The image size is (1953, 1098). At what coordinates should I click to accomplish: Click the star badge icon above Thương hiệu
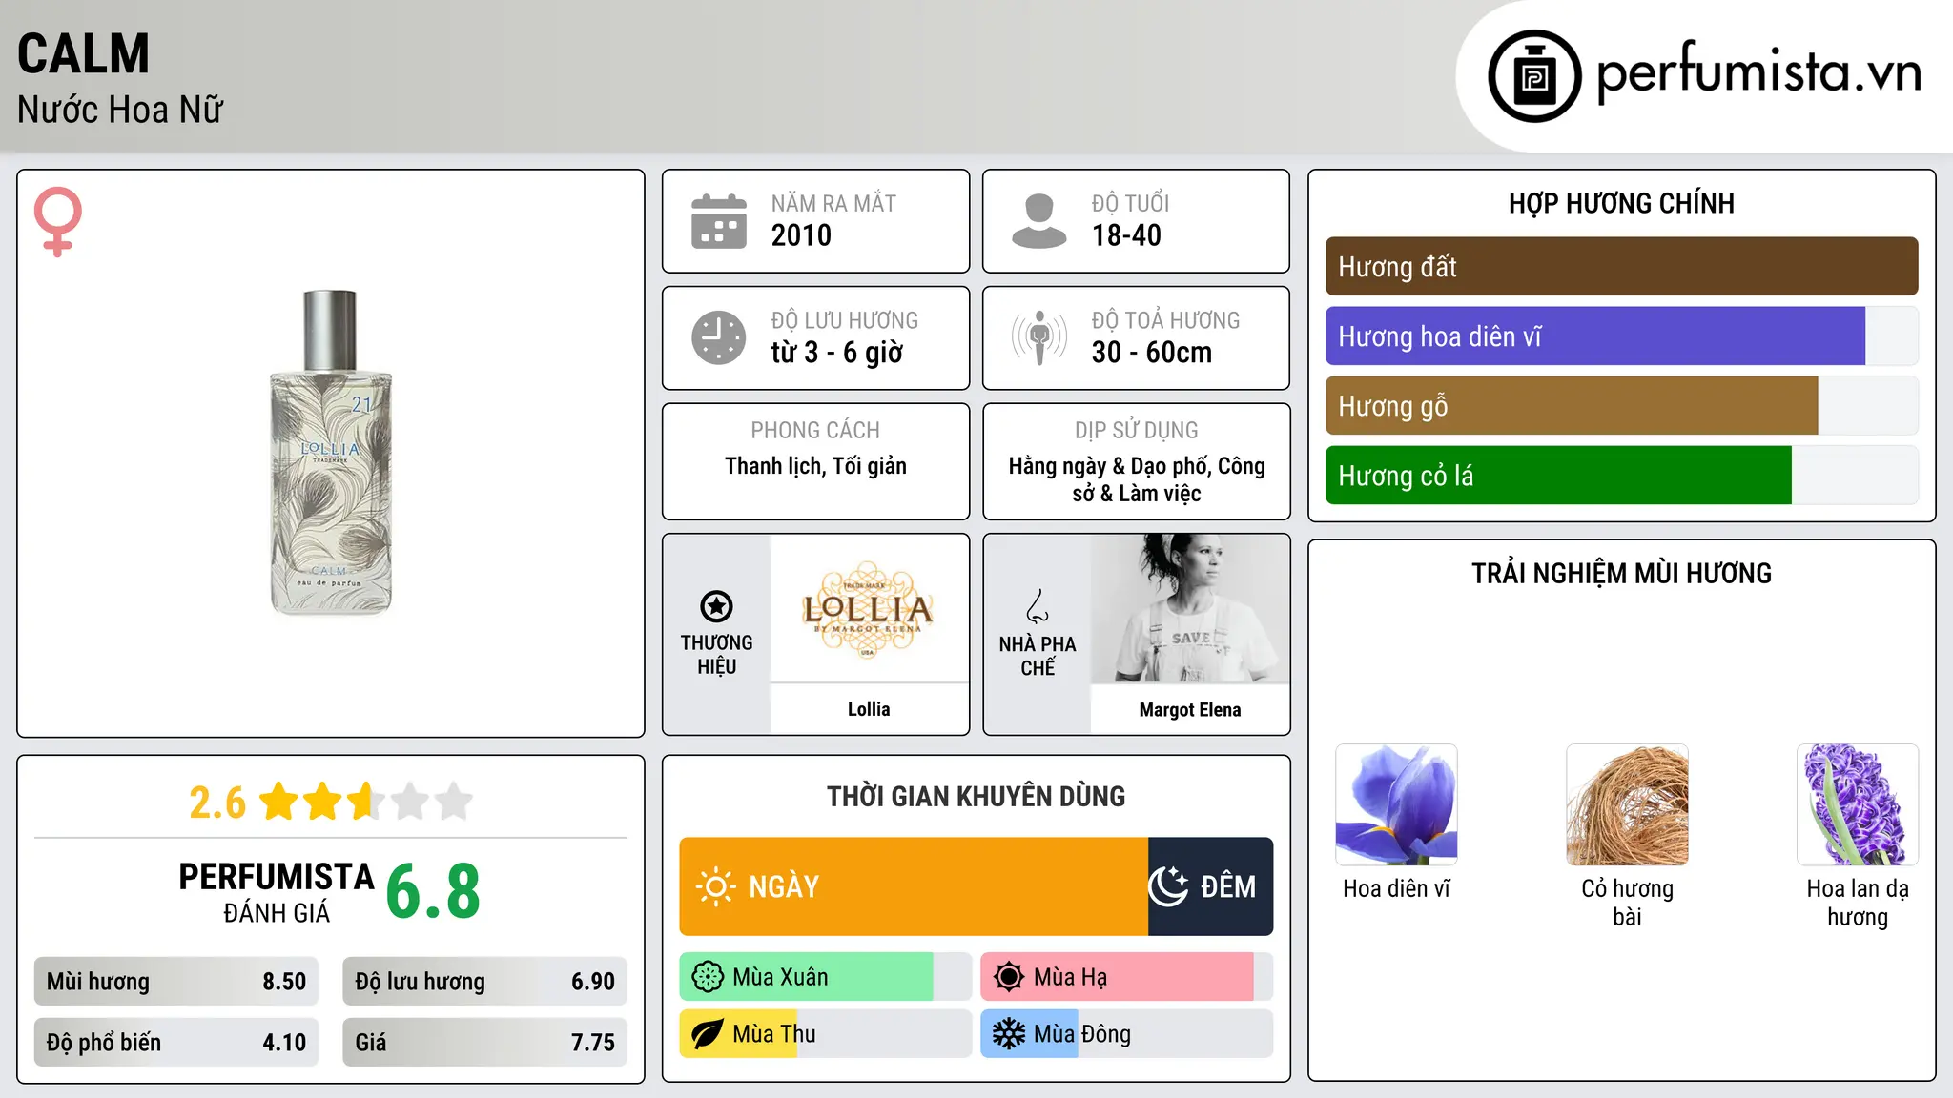point(716,606)
